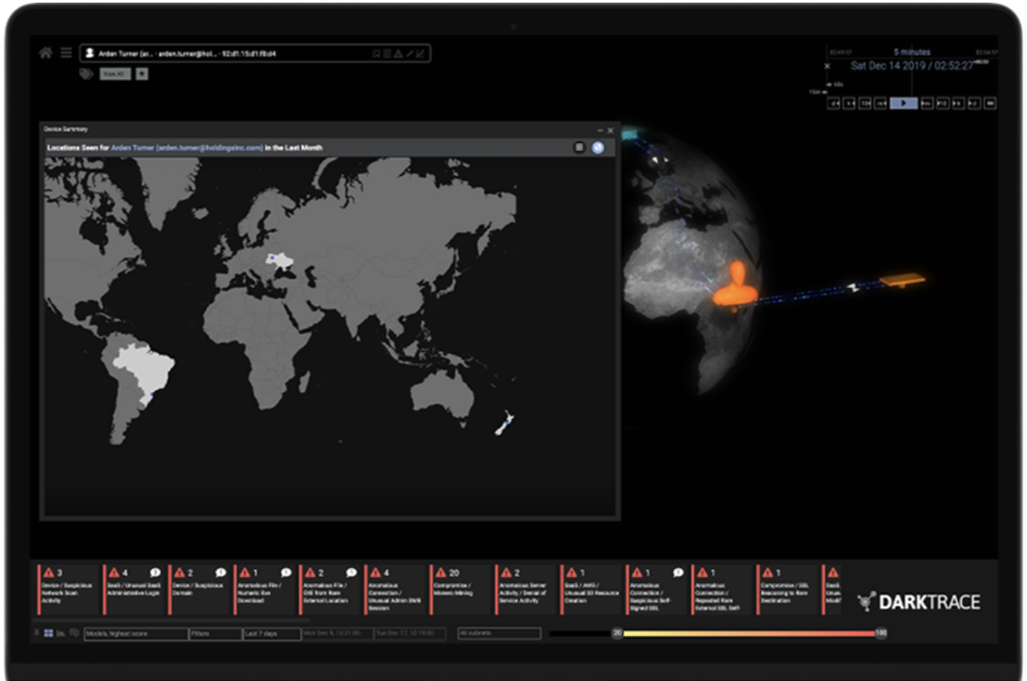Image resolution: width=1027 pixels, height=681 pixels.
Task: Click the home icon in top-left
Action: (46, 53)
